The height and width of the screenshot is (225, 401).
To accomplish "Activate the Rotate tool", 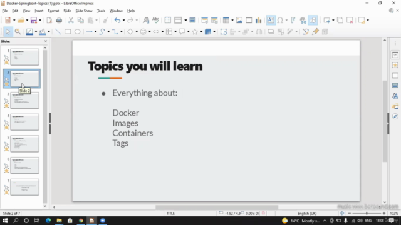I will click(223, 32).
